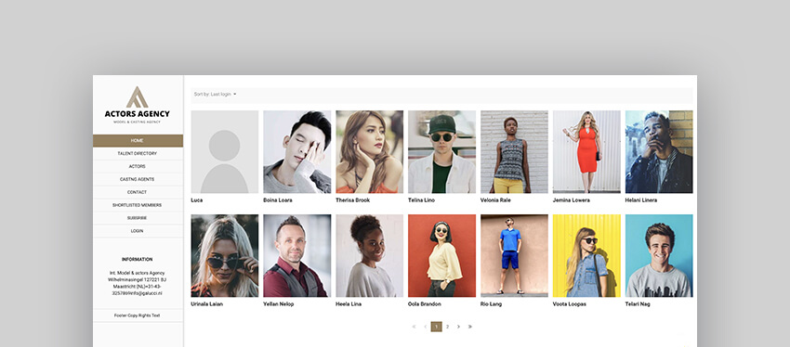Jump to last page double-arrow icon

(x=470, y=327)
